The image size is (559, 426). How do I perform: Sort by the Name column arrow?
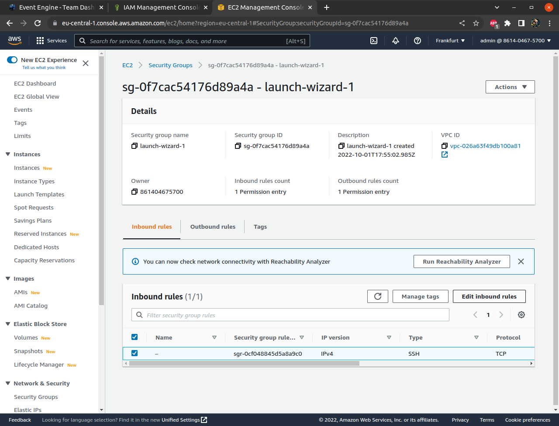pyautogui.click(x=214, y=337)
